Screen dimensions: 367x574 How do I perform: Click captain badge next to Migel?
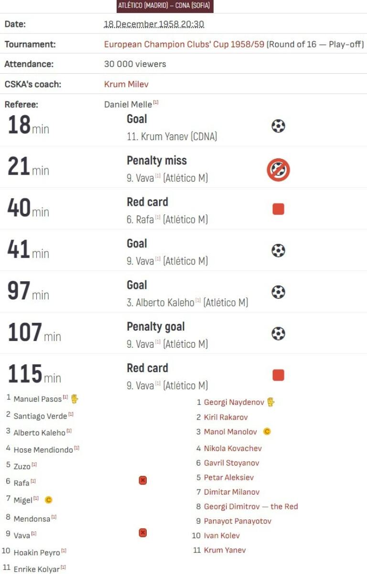(48, 500)
